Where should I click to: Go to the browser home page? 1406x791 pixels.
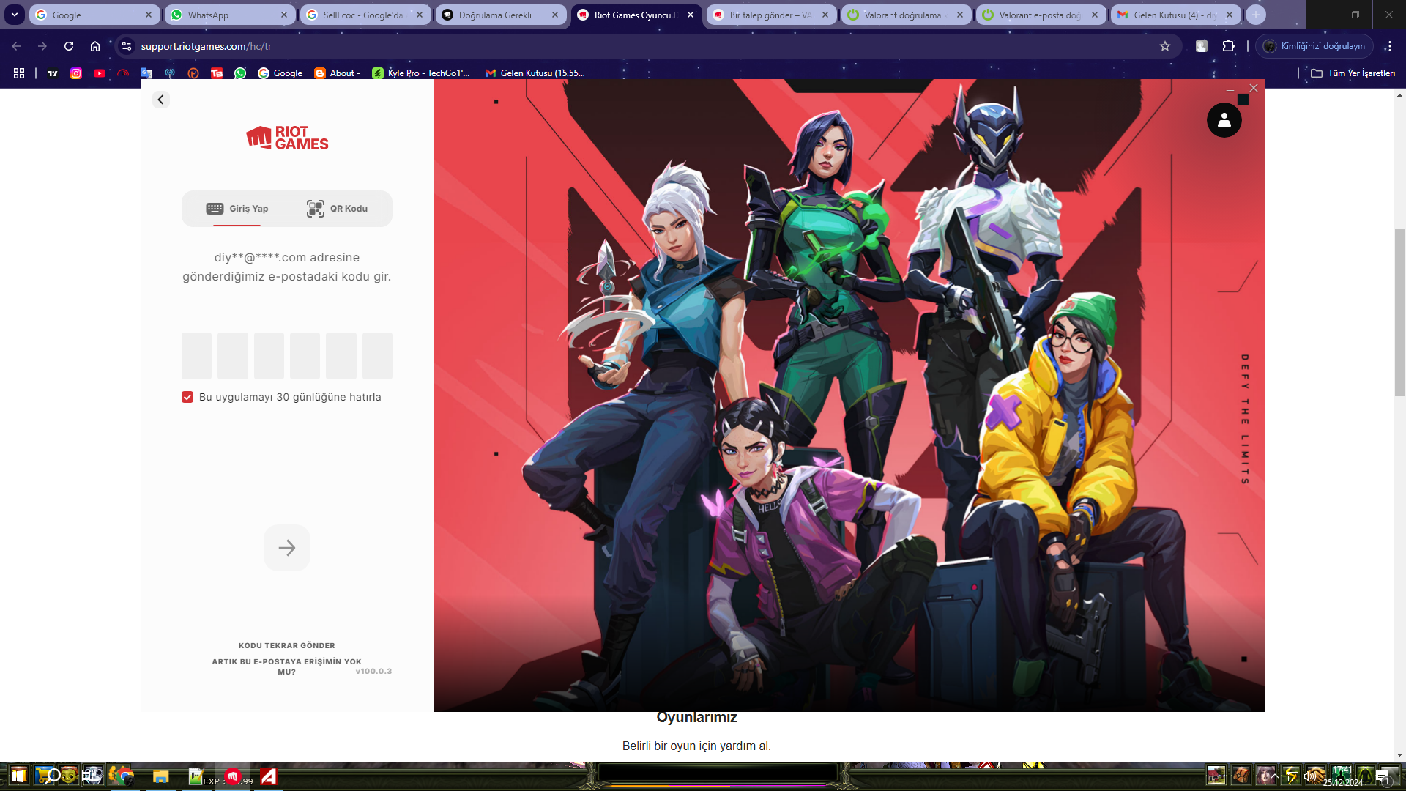pyautogui.click(x=95, y=46)
